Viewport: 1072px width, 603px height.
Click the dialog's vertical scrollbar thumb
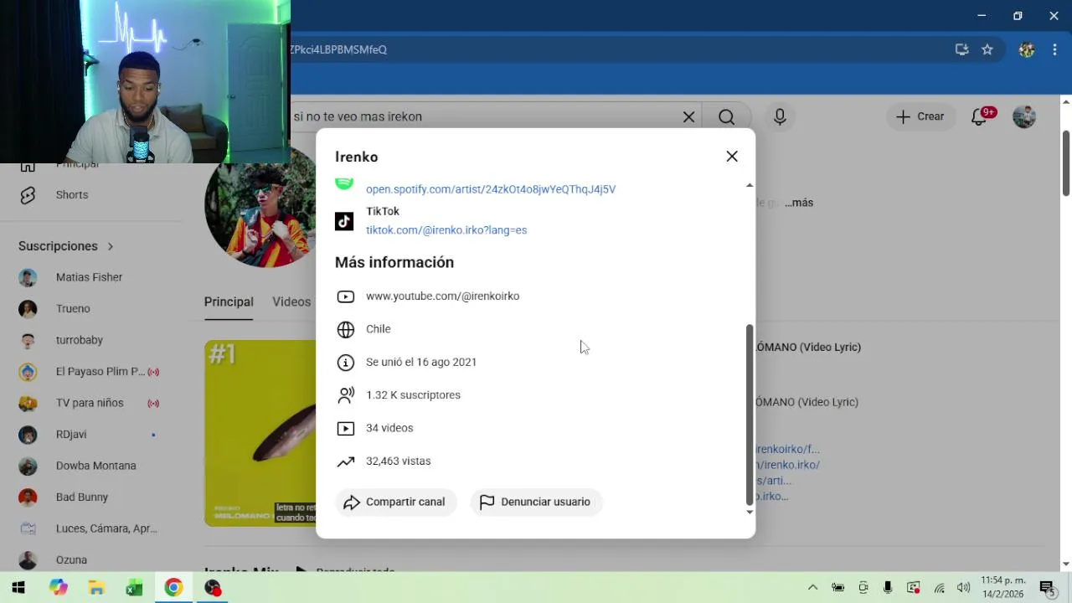coord(750,415)
